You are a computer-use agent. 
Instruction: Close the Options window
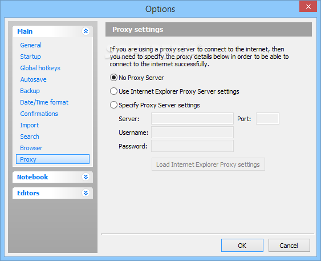point(308,6)
